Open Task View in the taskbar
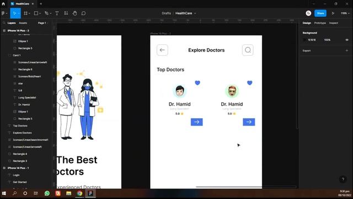This screenshot has width=353, height=199. 36,193
